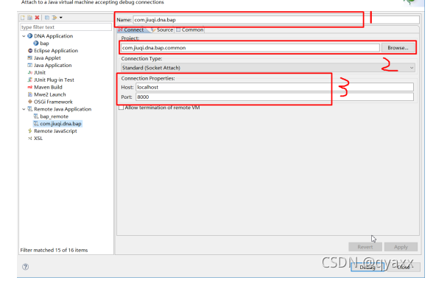Click Java Application icon
The width and height of the screenshot is (436, 286).
[x=30, y=65]
